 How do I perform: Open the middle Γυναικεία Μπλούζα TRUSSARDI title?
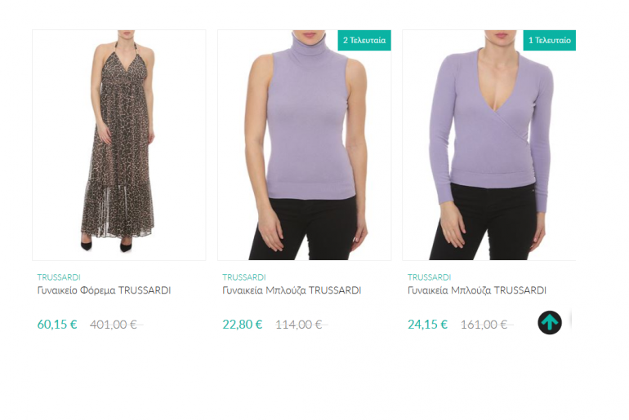click(292, 290)
